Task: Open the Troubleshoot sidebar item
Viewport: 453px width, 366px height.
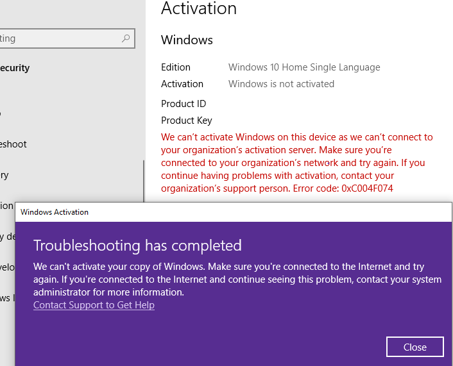Action: tap(13, 144)
